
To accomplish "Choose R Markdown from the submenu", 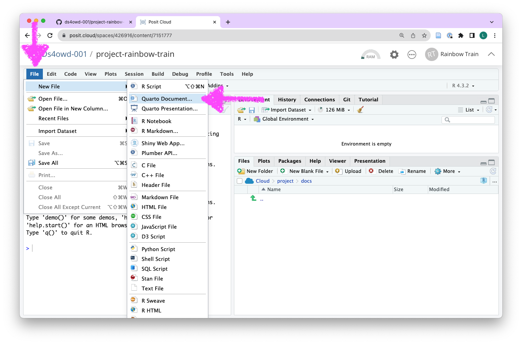I will 159,131.
